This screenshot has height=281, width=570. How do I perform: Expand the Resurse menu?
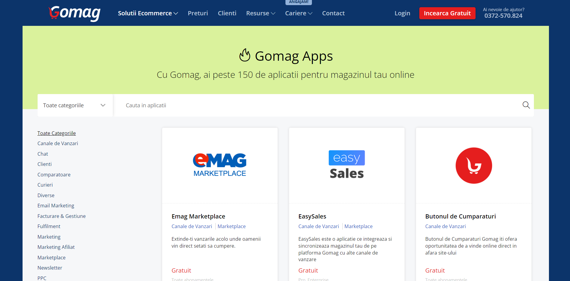pyautogui.click(x=261, y=13)
